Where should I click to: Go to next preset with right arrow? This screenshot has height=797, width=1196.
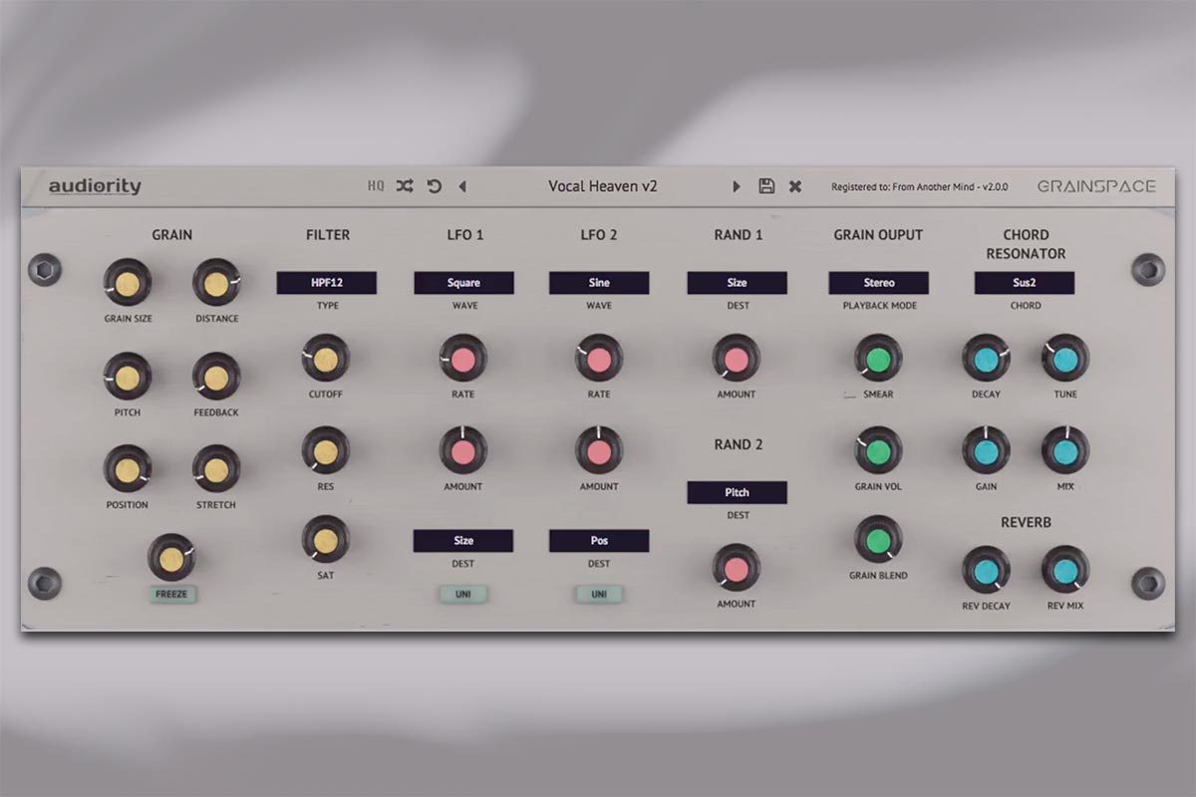tap(737, 186)
